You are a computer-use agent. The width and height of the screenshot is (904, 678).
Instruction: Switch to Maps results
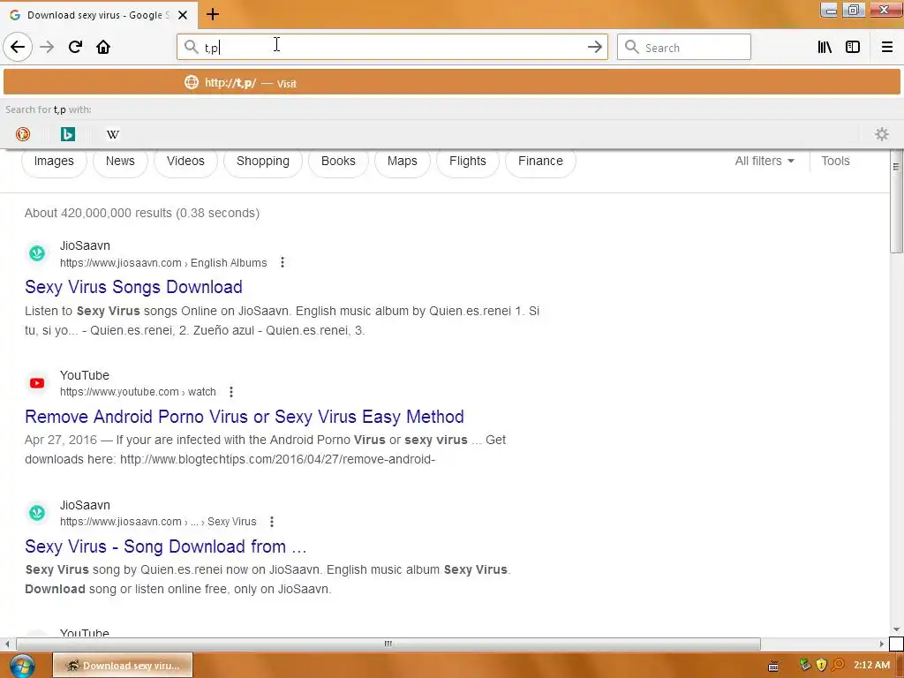(x=402, y=161)
